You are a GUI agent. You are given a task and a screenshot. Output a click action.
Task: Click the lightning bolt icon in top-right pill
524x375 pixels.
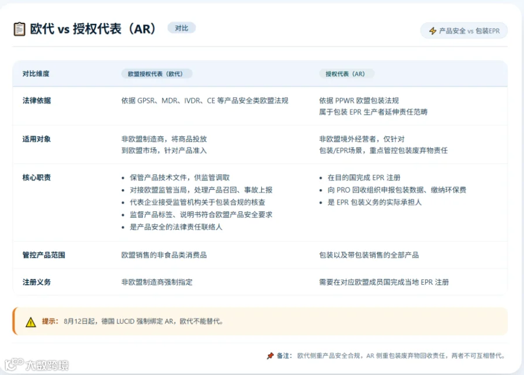point(433,31)
